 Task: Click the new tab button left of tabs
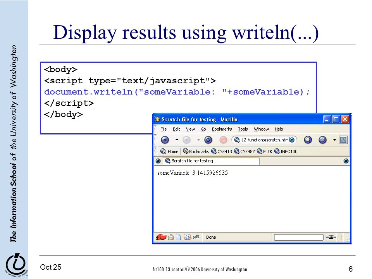(158, 161)
